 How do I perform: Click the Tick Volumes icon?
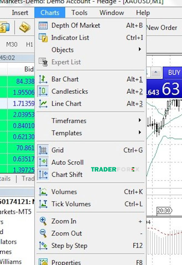43,204
